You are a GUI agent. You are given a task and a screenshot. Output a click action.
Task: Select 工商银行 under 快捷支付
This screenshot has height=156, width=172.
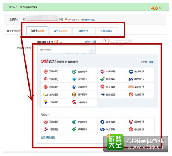point(55,71)
